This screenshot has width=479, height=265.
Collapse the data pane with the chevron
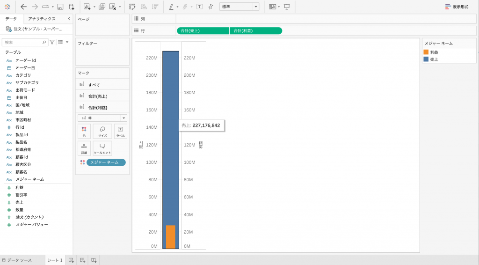point(69,19)
